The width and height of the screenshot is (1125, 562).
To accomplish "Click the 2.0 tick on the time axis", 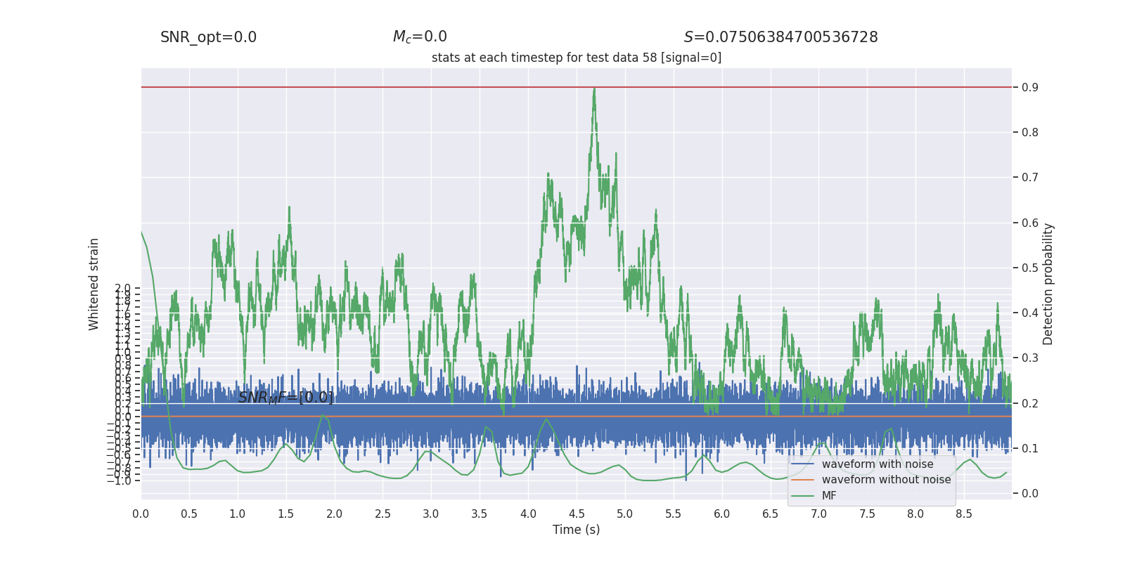I will point(334,514).
